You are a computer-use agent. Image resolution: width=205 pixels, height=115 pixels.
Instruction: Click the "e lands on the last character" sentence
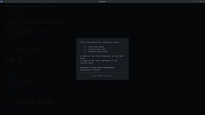click(99, 62)
